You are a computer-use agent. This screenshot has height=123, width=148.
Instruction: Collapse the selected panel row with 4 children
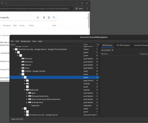point(22,77)
